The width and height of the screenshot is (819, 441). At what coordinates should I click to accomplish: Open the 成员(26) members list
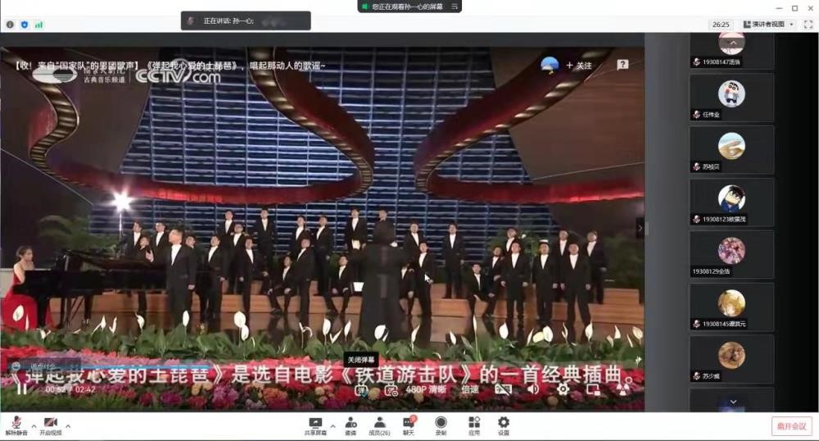[x=379, y=422]
